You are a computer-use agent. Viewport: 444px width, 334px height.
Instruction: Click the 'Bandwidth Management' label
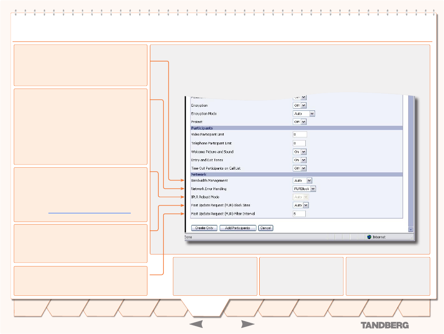tap(209, 181)
